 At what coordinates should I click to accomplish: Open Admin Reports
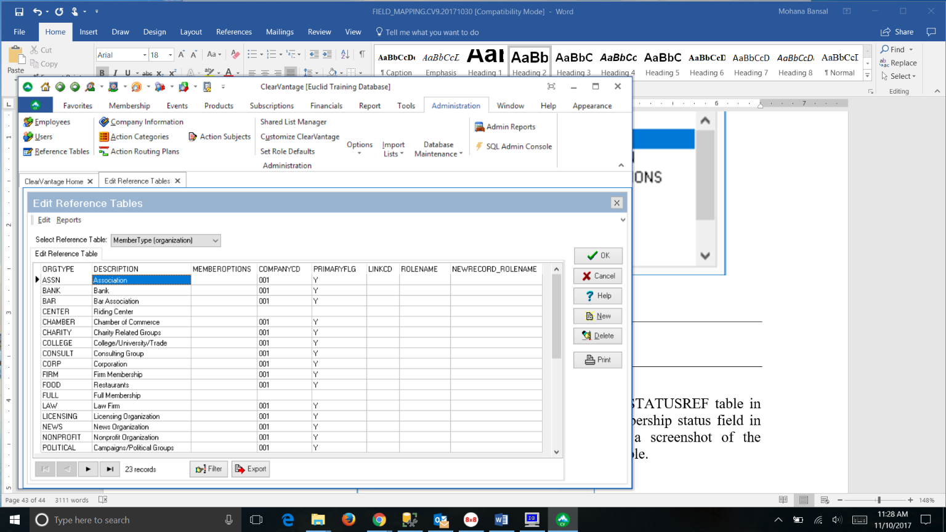coord(505,127)
